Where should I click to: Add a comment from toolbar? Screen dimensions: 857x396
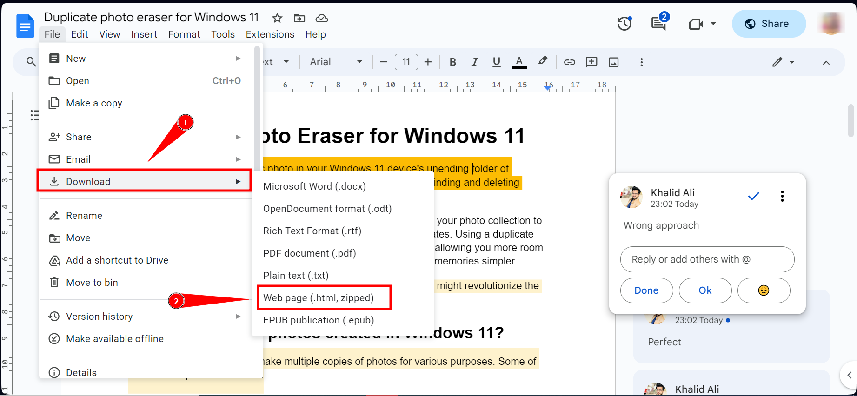point(591,62)
